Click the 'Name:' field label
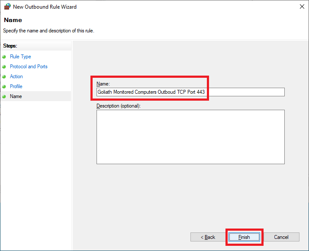The height and width of the screenshot is (251, 309). pos(103,83)
